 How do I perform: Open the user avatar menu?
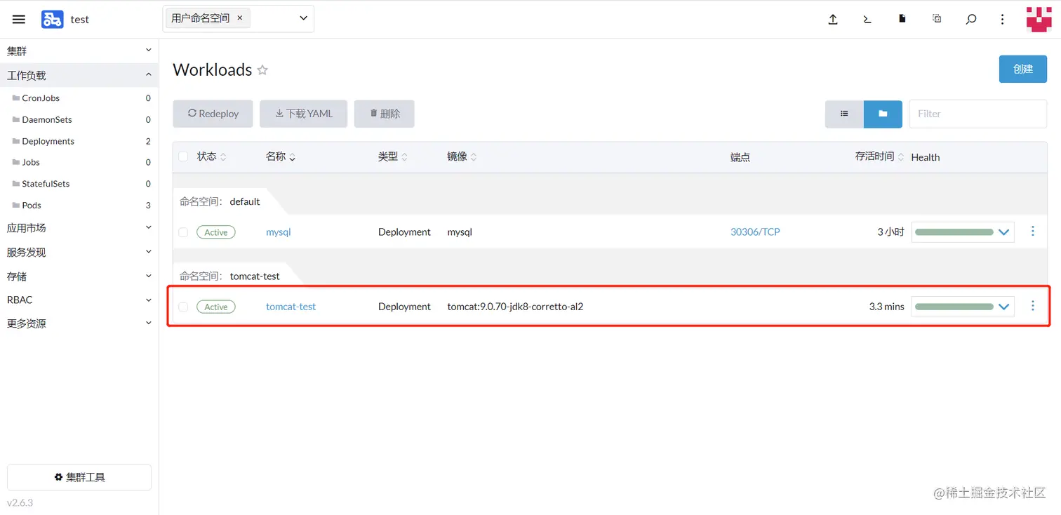point(1039,19)
